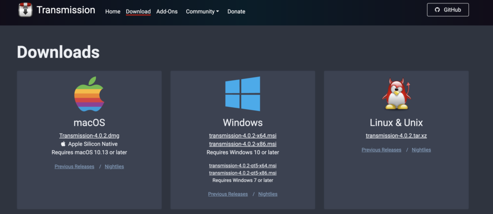Click the rainbow Apple macOS logo
The height and width of the screenshot is (214, 493).
point(89,94)
